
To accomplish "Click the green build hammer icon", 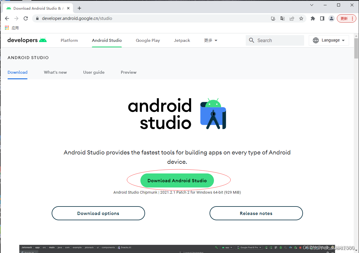I will click(216, 247).
